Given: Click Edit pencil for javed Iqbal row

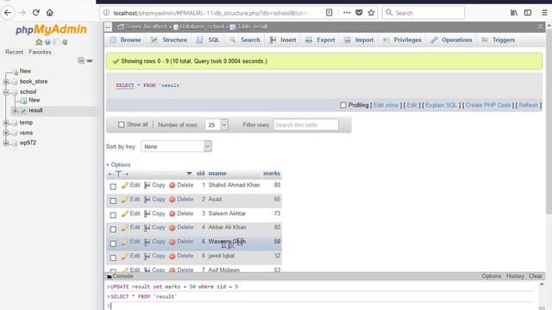Looking at the screenshot, I should 124,257.
